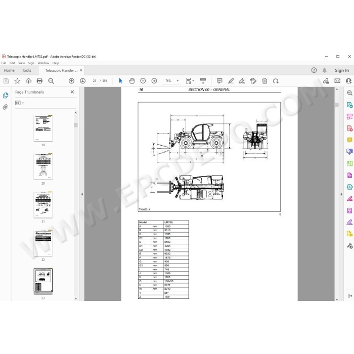The image size is (354, 354).
Task: Zoom in with the plus button
Action: click(x=154, y=81)
